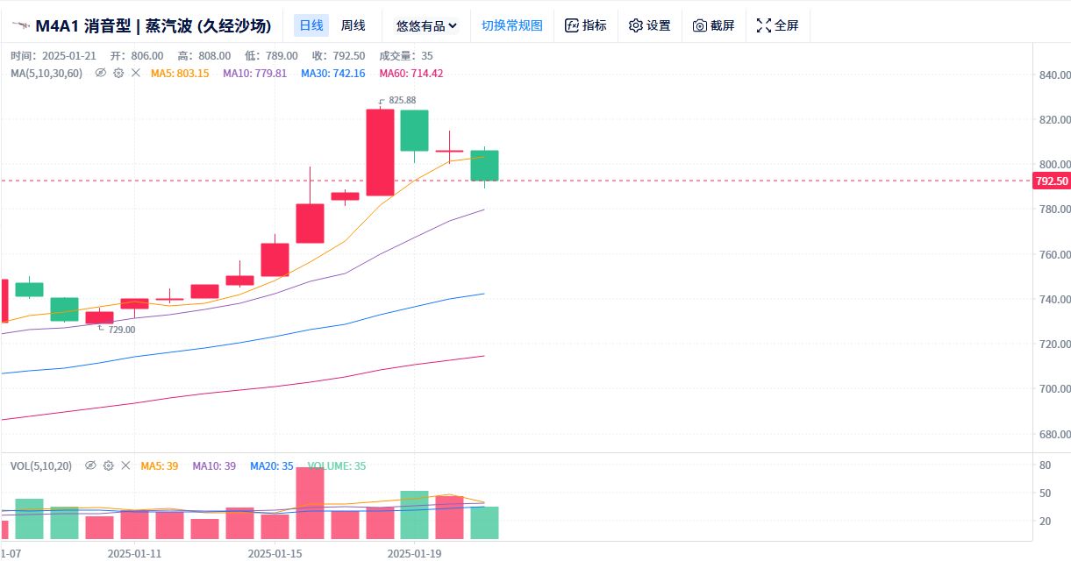
Task: Click the M4A1 weapon thumbnail icon
Action: coord(20,26)
